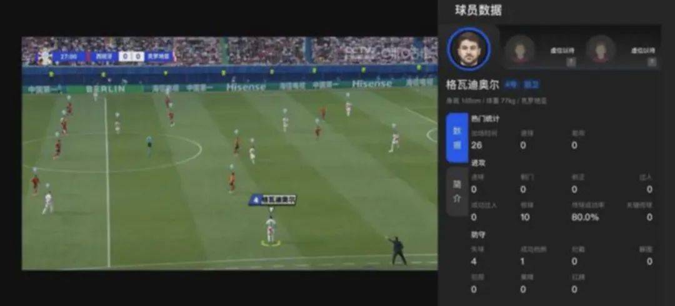Click the 进攻 section heading
The width and height of the screenshot is (675, 306).
479,163
